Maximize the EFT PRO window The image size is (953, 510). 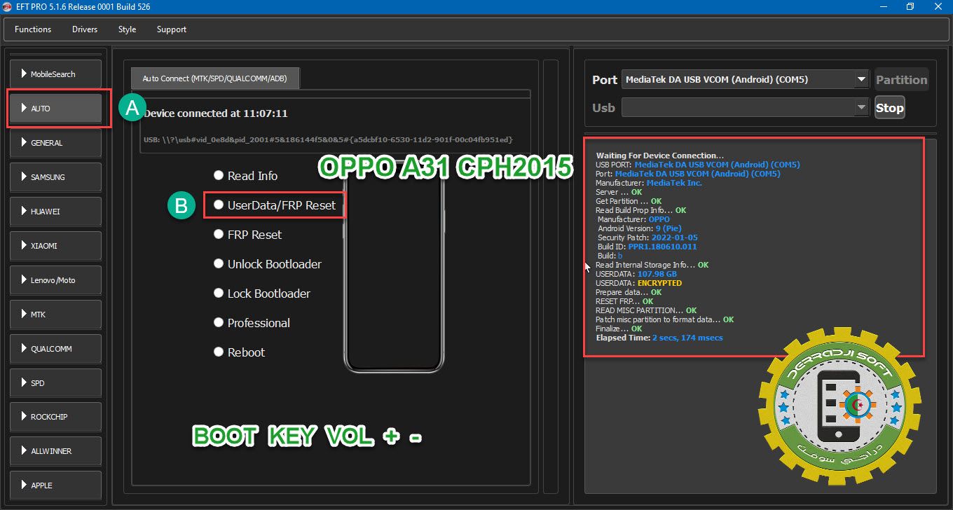(x=910, y=7)
